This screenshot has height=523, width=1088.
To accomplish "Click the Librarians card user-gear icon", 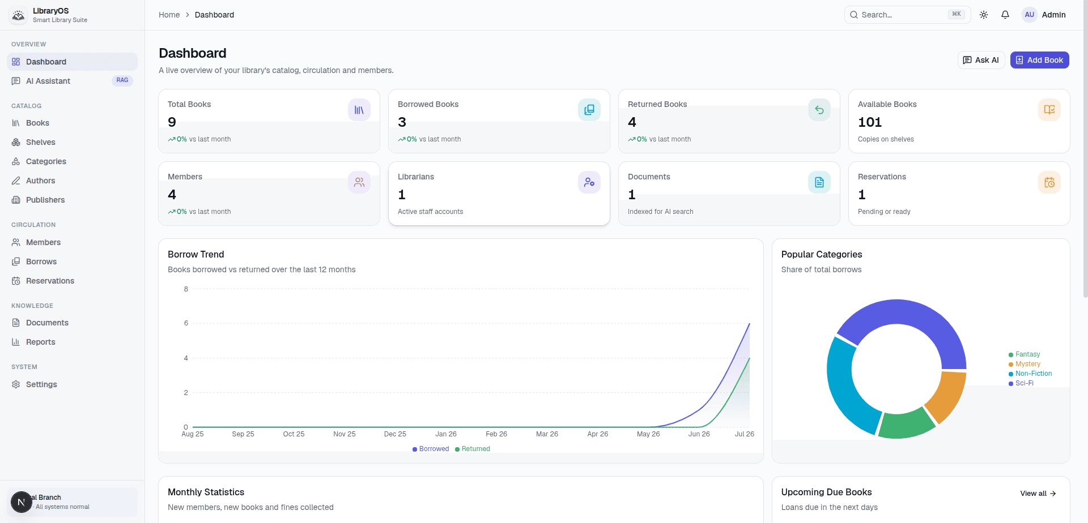I will click(x=589, y=182).
